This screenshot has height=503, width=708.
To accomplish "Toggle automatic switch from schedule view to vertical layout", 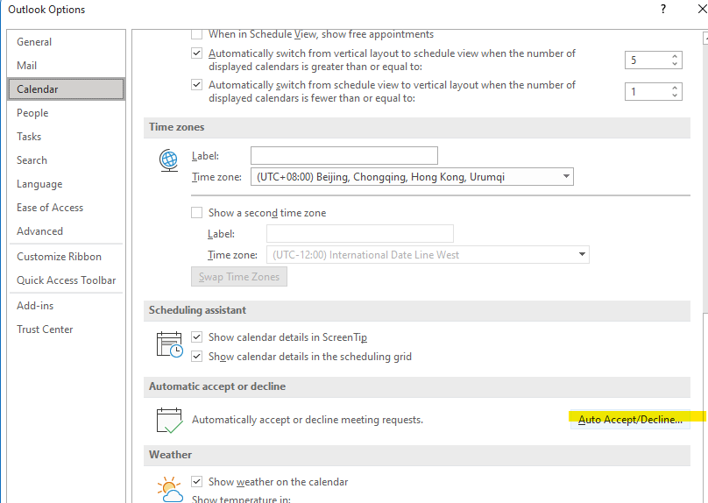I will pyautogui.click(x=196, y=85).
